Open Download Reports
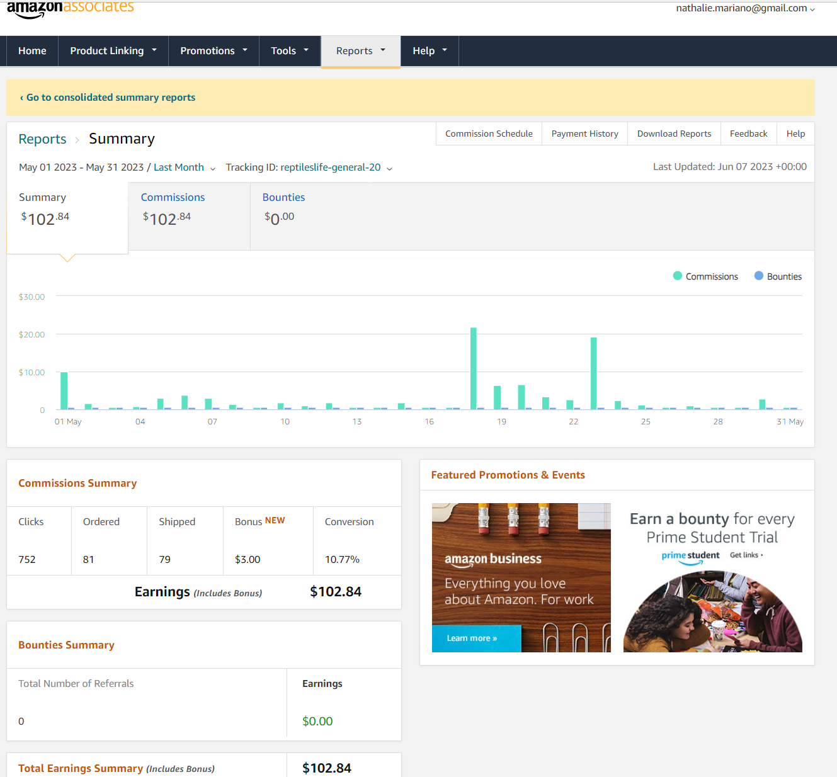Screen dimensions: 837x777 tap(674, 133)
